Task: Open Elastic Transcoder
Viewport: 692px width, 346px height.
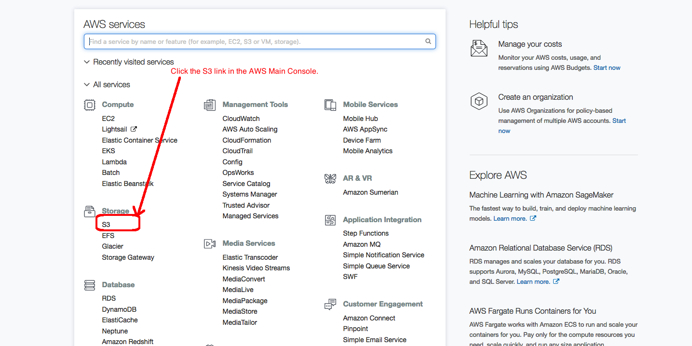Action: pos(250,257)
